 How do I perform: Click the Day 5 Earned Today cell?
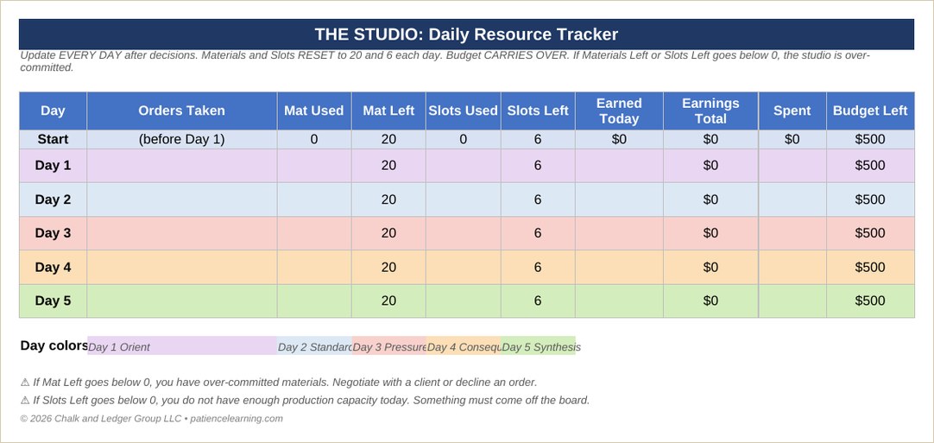[619, 301]
